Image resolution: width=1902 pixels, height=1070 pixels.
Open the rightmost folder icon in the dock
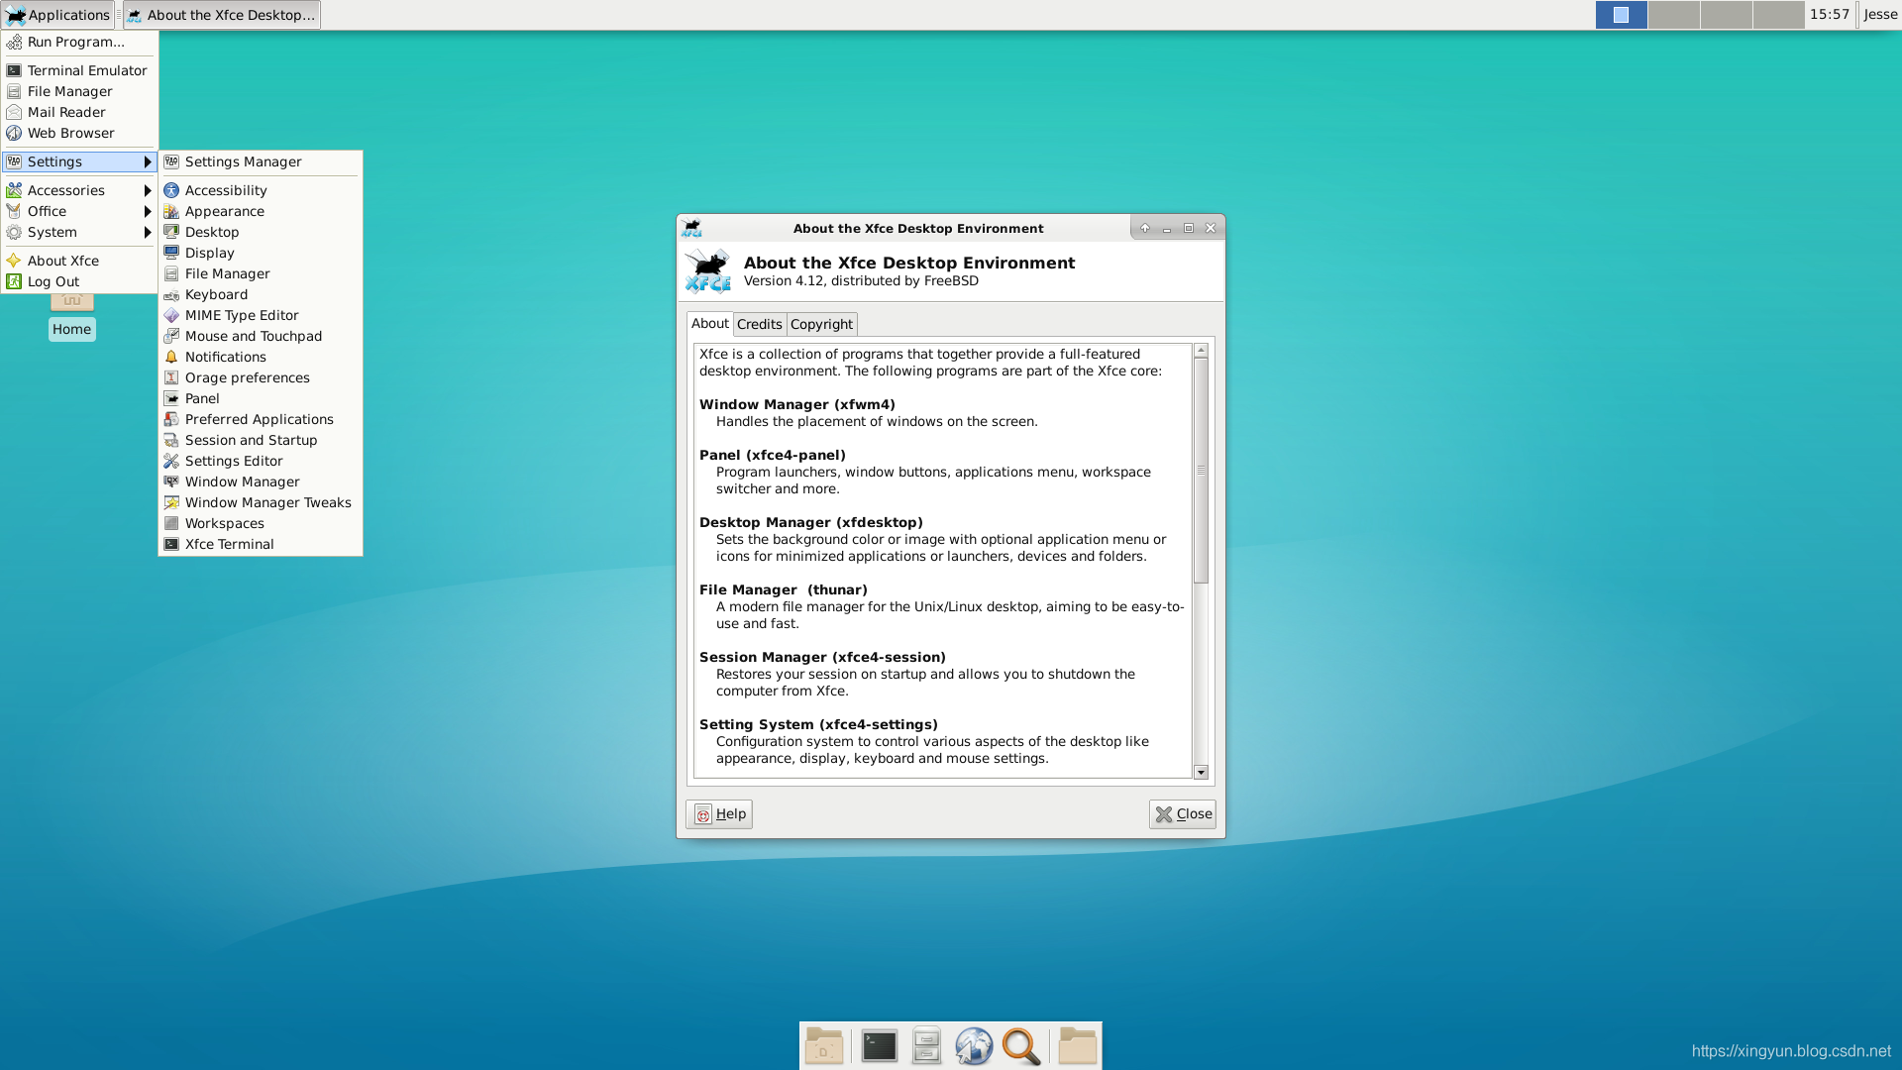click(x=1077, y=1045)
